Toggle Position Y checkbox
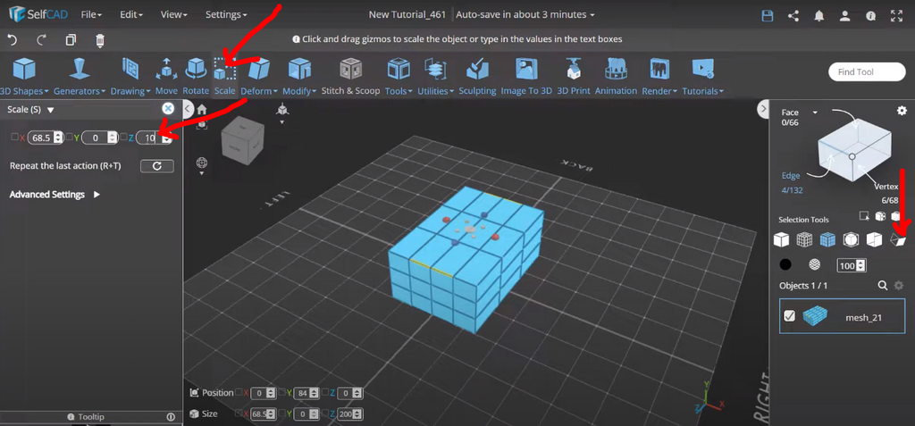 [281, 393]
